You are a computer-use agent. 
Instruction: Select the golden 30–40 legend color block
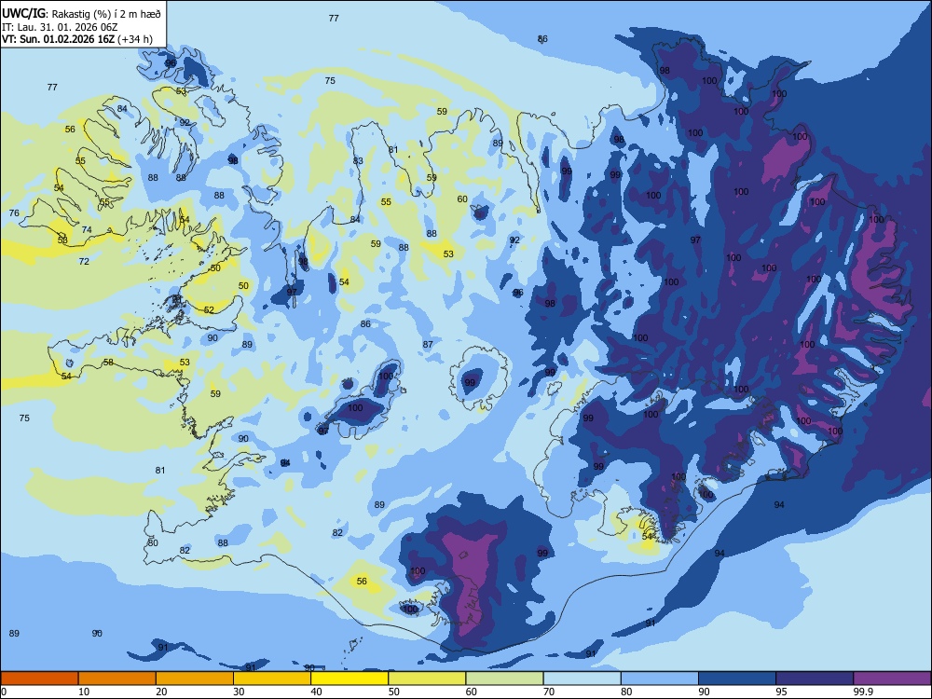tap(272, 678)
